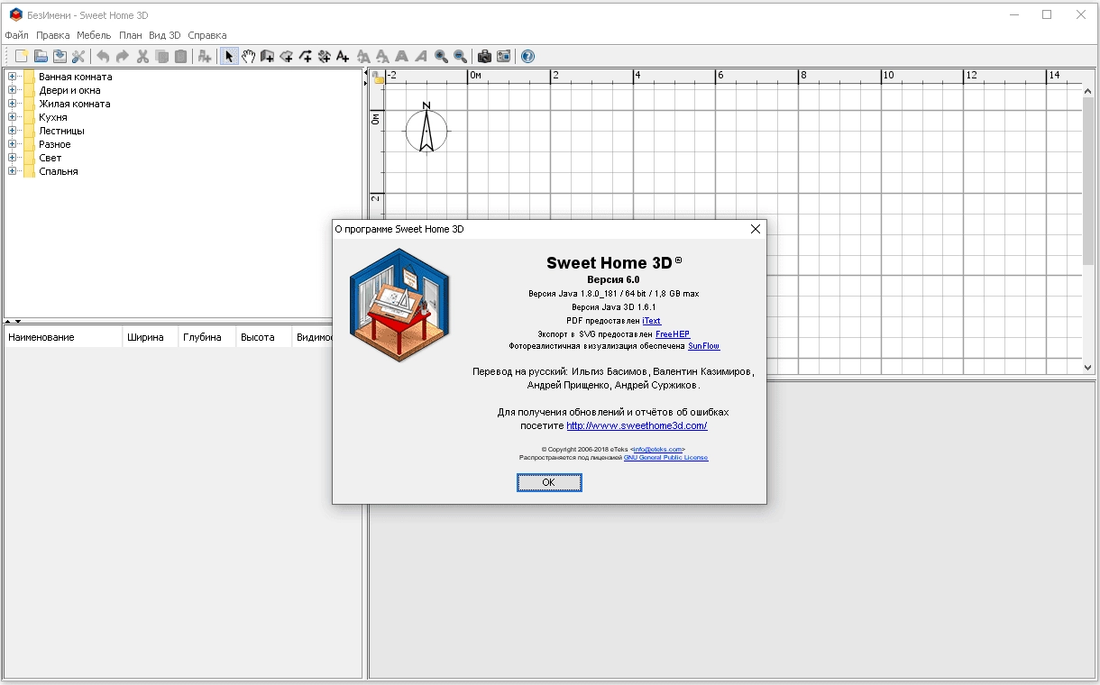Choose the Create rooms tool
1100x685 pixels.
point(286,57)
